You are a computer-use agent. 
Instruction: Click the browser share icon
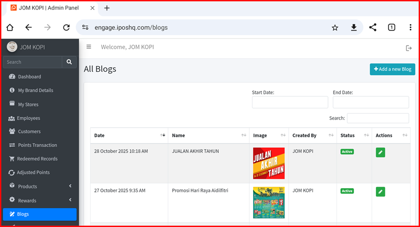[x=373, y=28]
